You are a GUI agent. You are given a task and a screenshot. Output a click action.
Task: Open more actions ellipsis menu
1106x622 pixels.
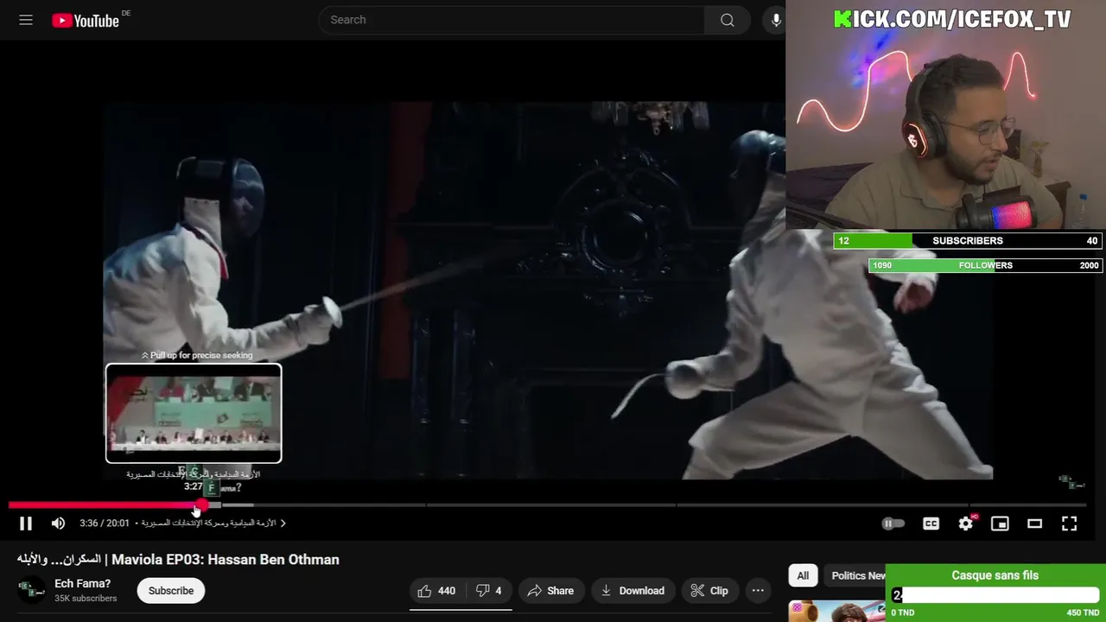coord(758,591)
